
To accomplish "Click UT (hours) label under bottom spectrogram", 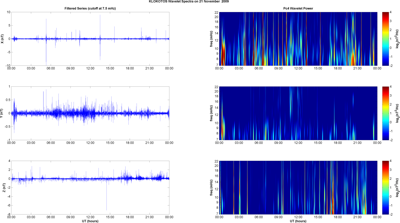I will click(298, 221).
